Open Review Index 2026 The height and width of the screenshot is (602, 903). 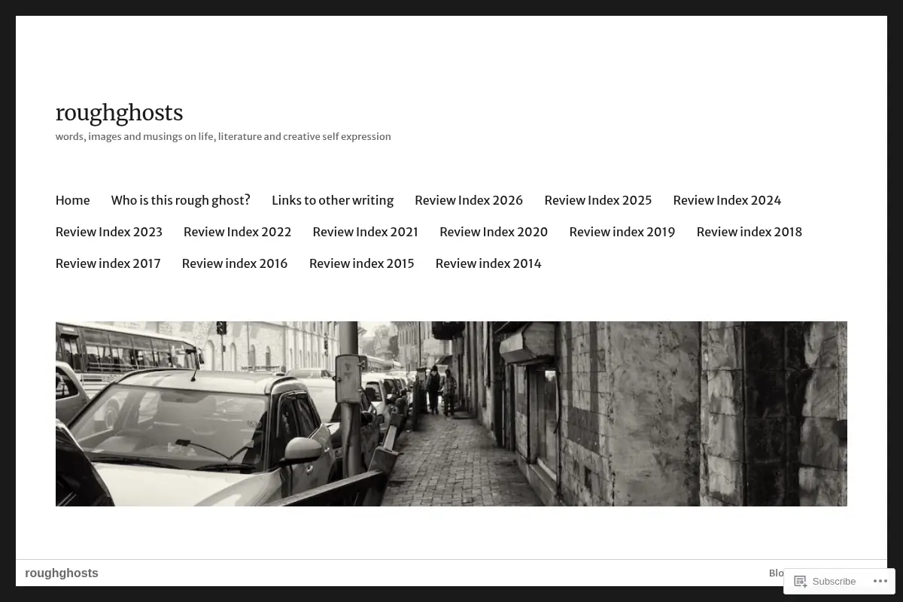[469, 200]
